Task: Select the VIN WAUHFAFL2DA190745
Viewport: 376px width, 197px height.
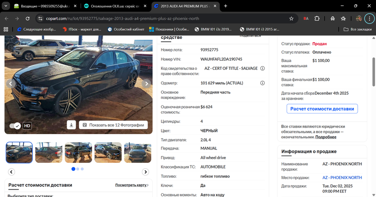Action: tap(221, 59)
